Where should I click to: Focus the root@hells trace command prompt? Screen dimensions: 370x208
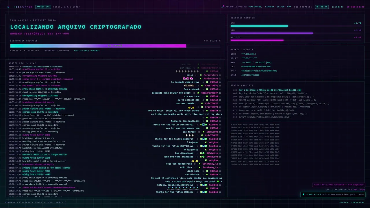tap(36, 202)
